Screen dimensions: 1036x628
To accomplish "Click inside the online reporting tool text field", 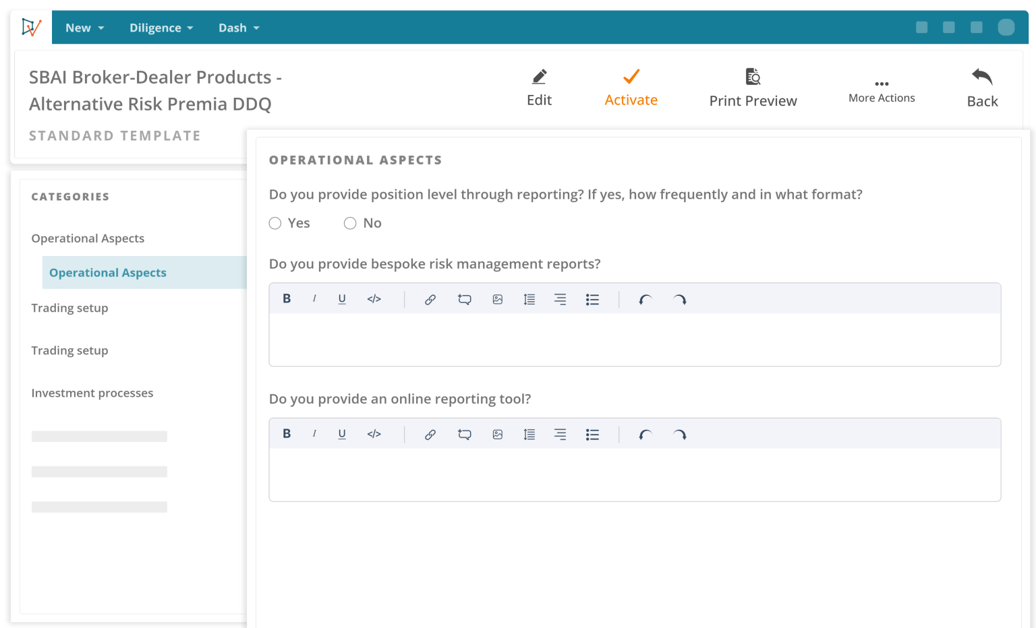I will [634, 472].
